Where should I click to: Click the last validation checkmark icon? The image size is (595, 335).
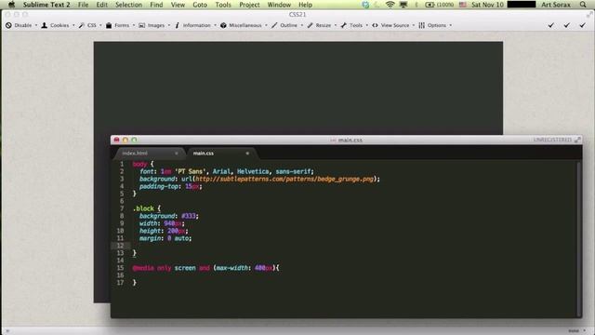[x=583, y=25]
